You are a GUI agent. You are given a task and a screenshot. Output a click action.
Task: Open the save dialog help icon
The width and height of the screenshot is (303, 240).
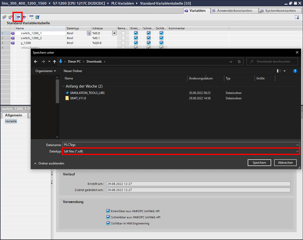pos(295,71)
